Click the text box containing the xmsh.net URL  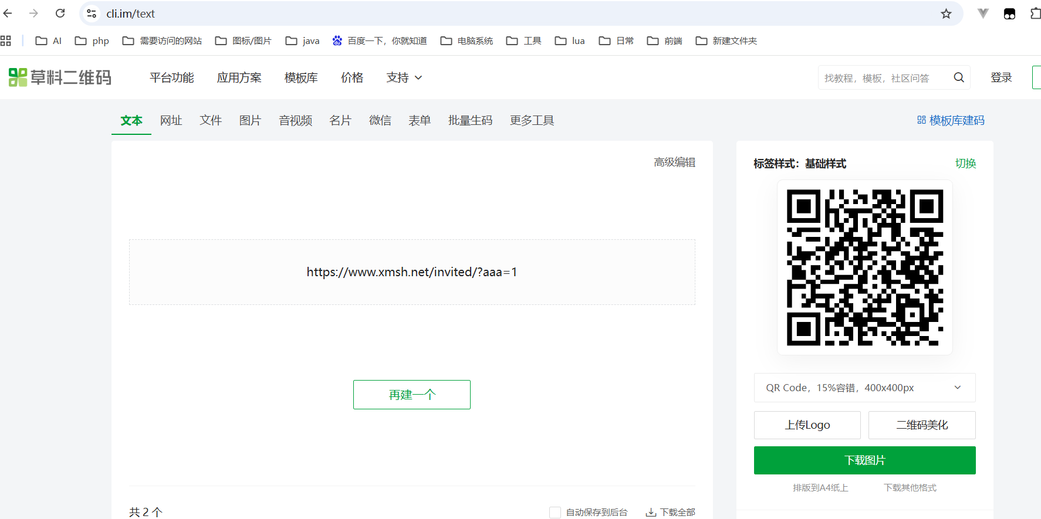coord(412,272)
